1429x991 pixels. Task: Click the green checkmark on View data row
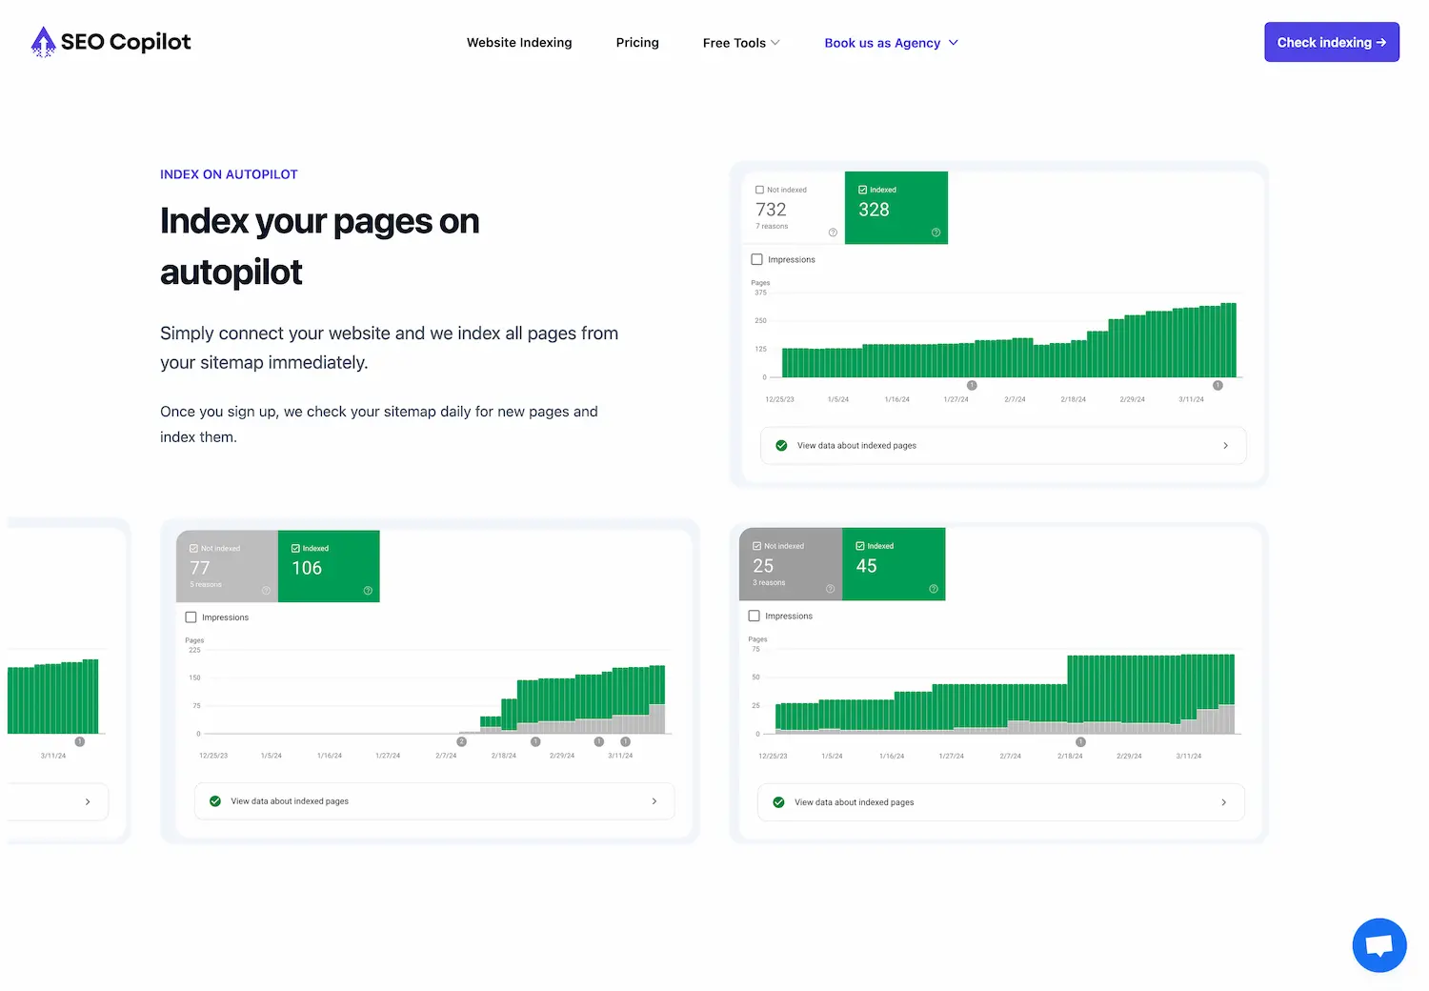click(x=781, y=445)
